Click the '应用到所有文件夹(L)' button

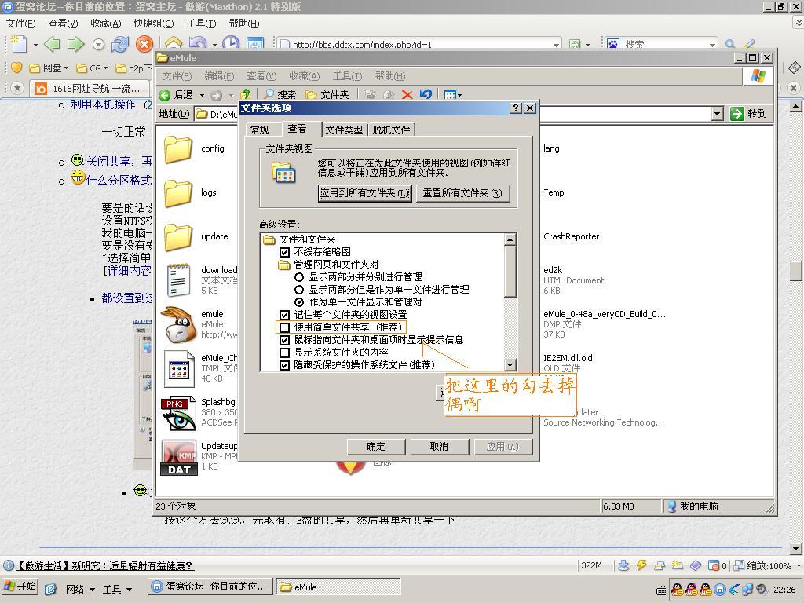[x=364, y=193]
